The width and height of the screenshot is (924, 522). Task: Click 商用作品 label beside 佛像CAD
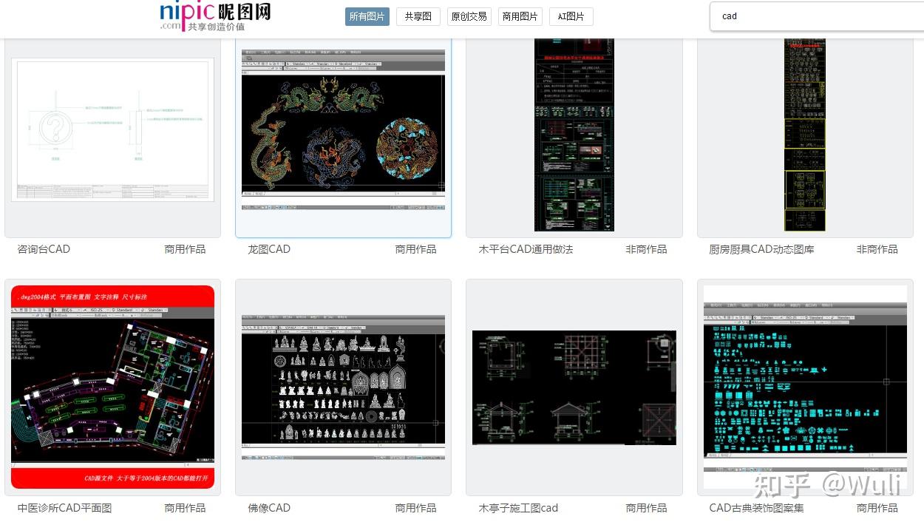tap(415, 508)
